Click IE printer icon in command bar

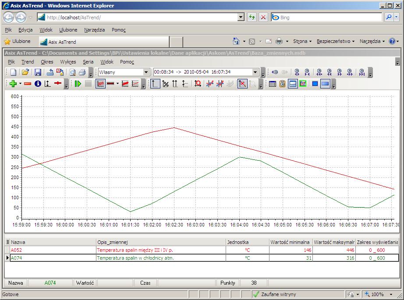(x=279, y=41)
